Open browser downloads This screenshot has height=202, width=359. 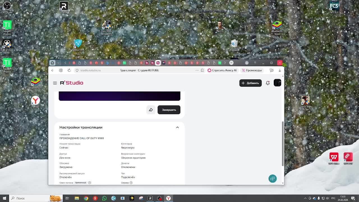(x=280, y=70)
